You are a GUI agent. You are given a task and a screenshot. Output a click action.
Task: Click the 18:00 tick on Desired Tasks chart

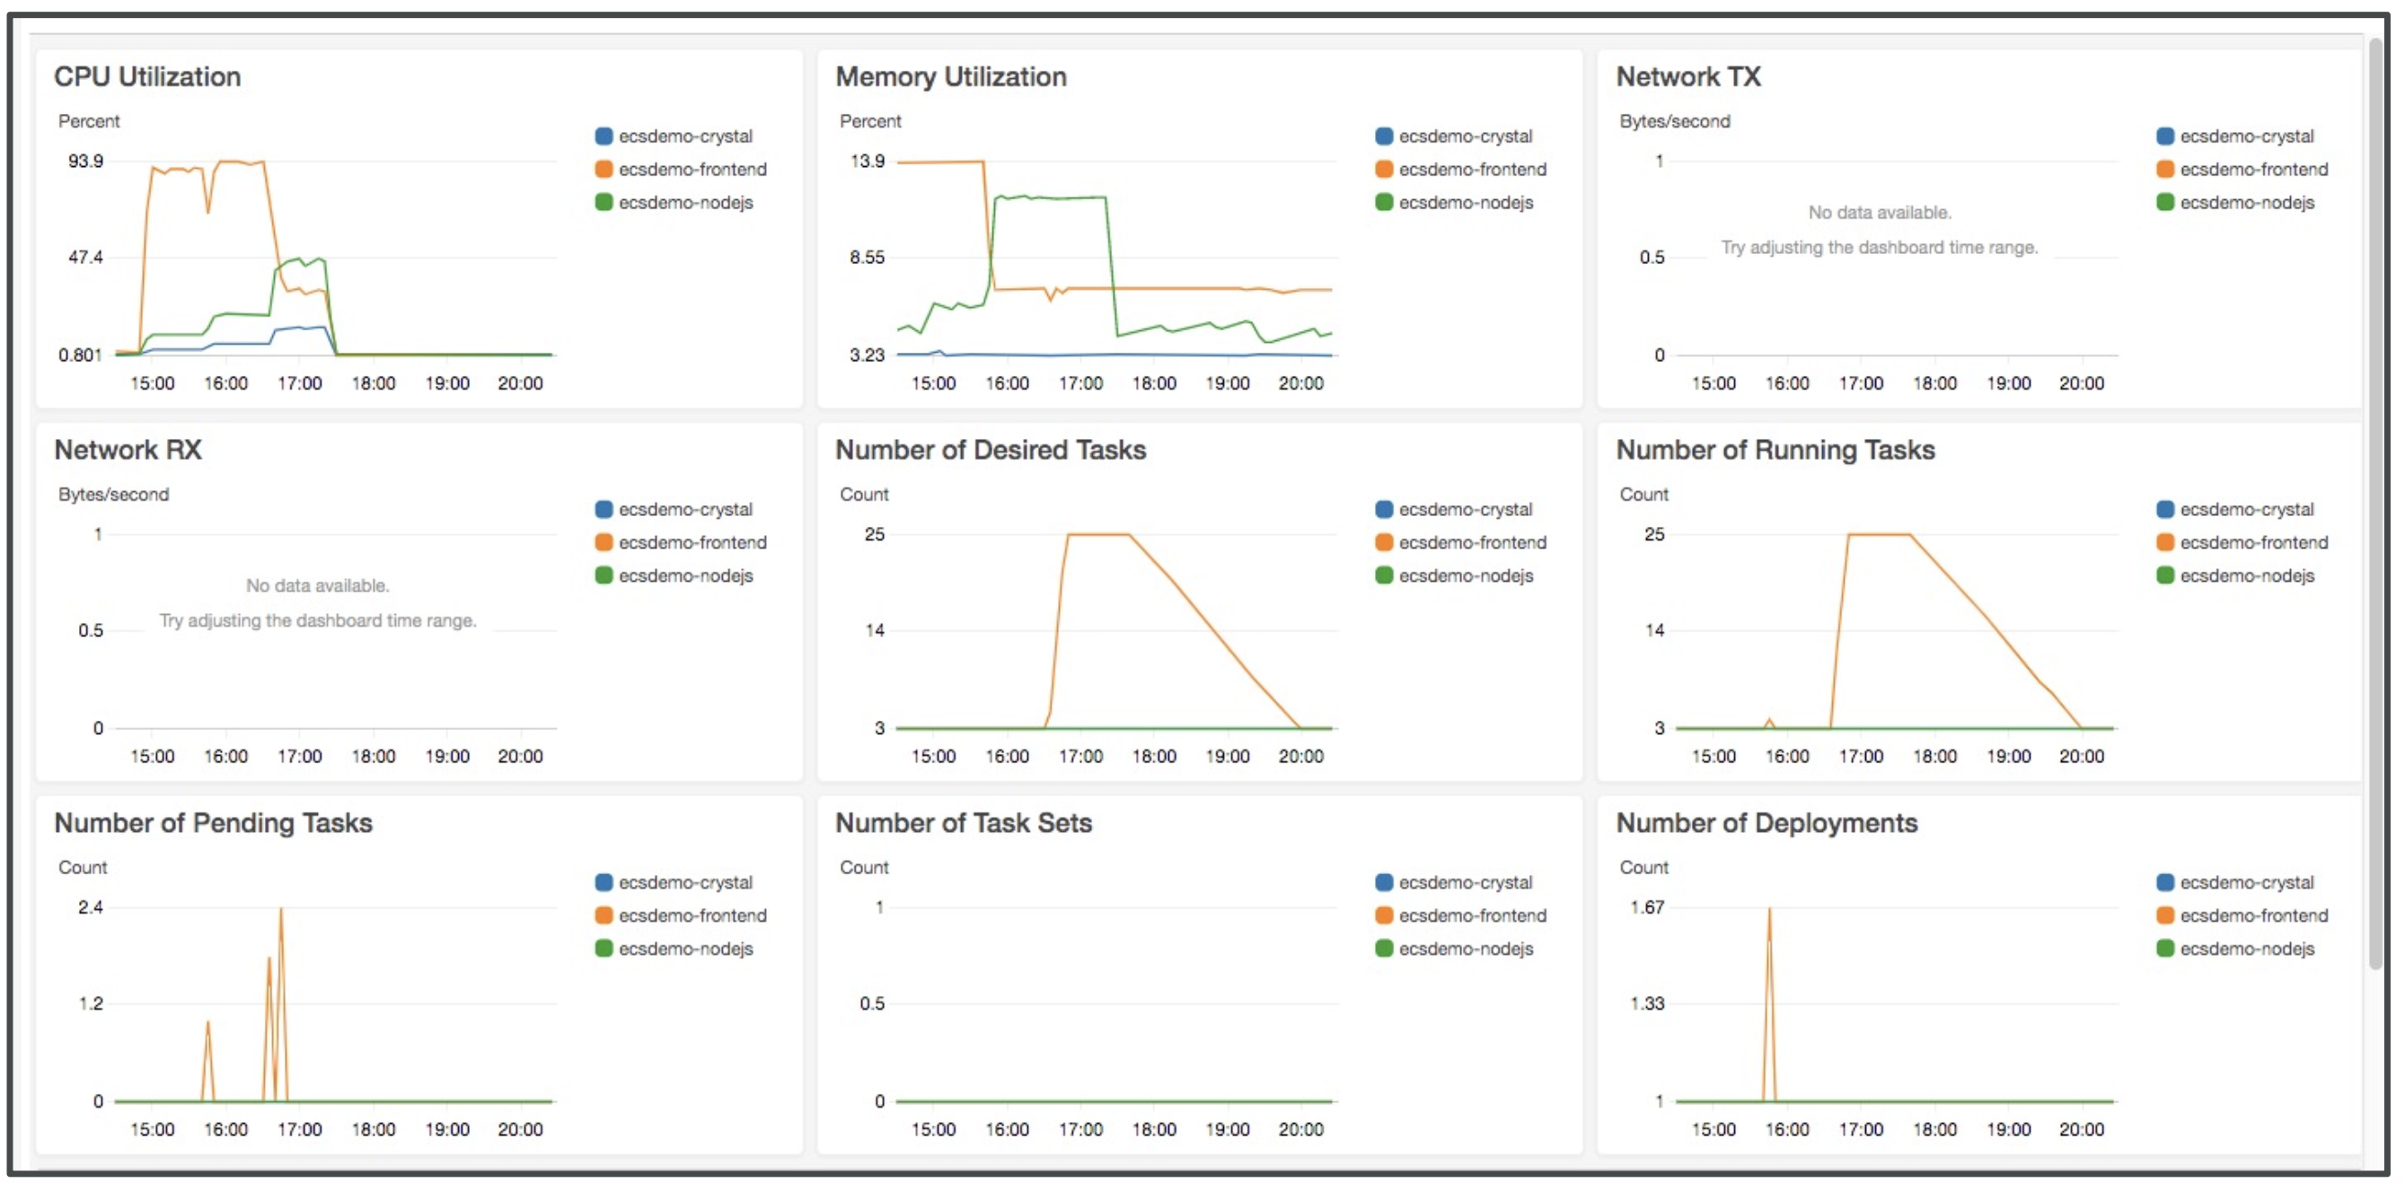coord(1154,757)
